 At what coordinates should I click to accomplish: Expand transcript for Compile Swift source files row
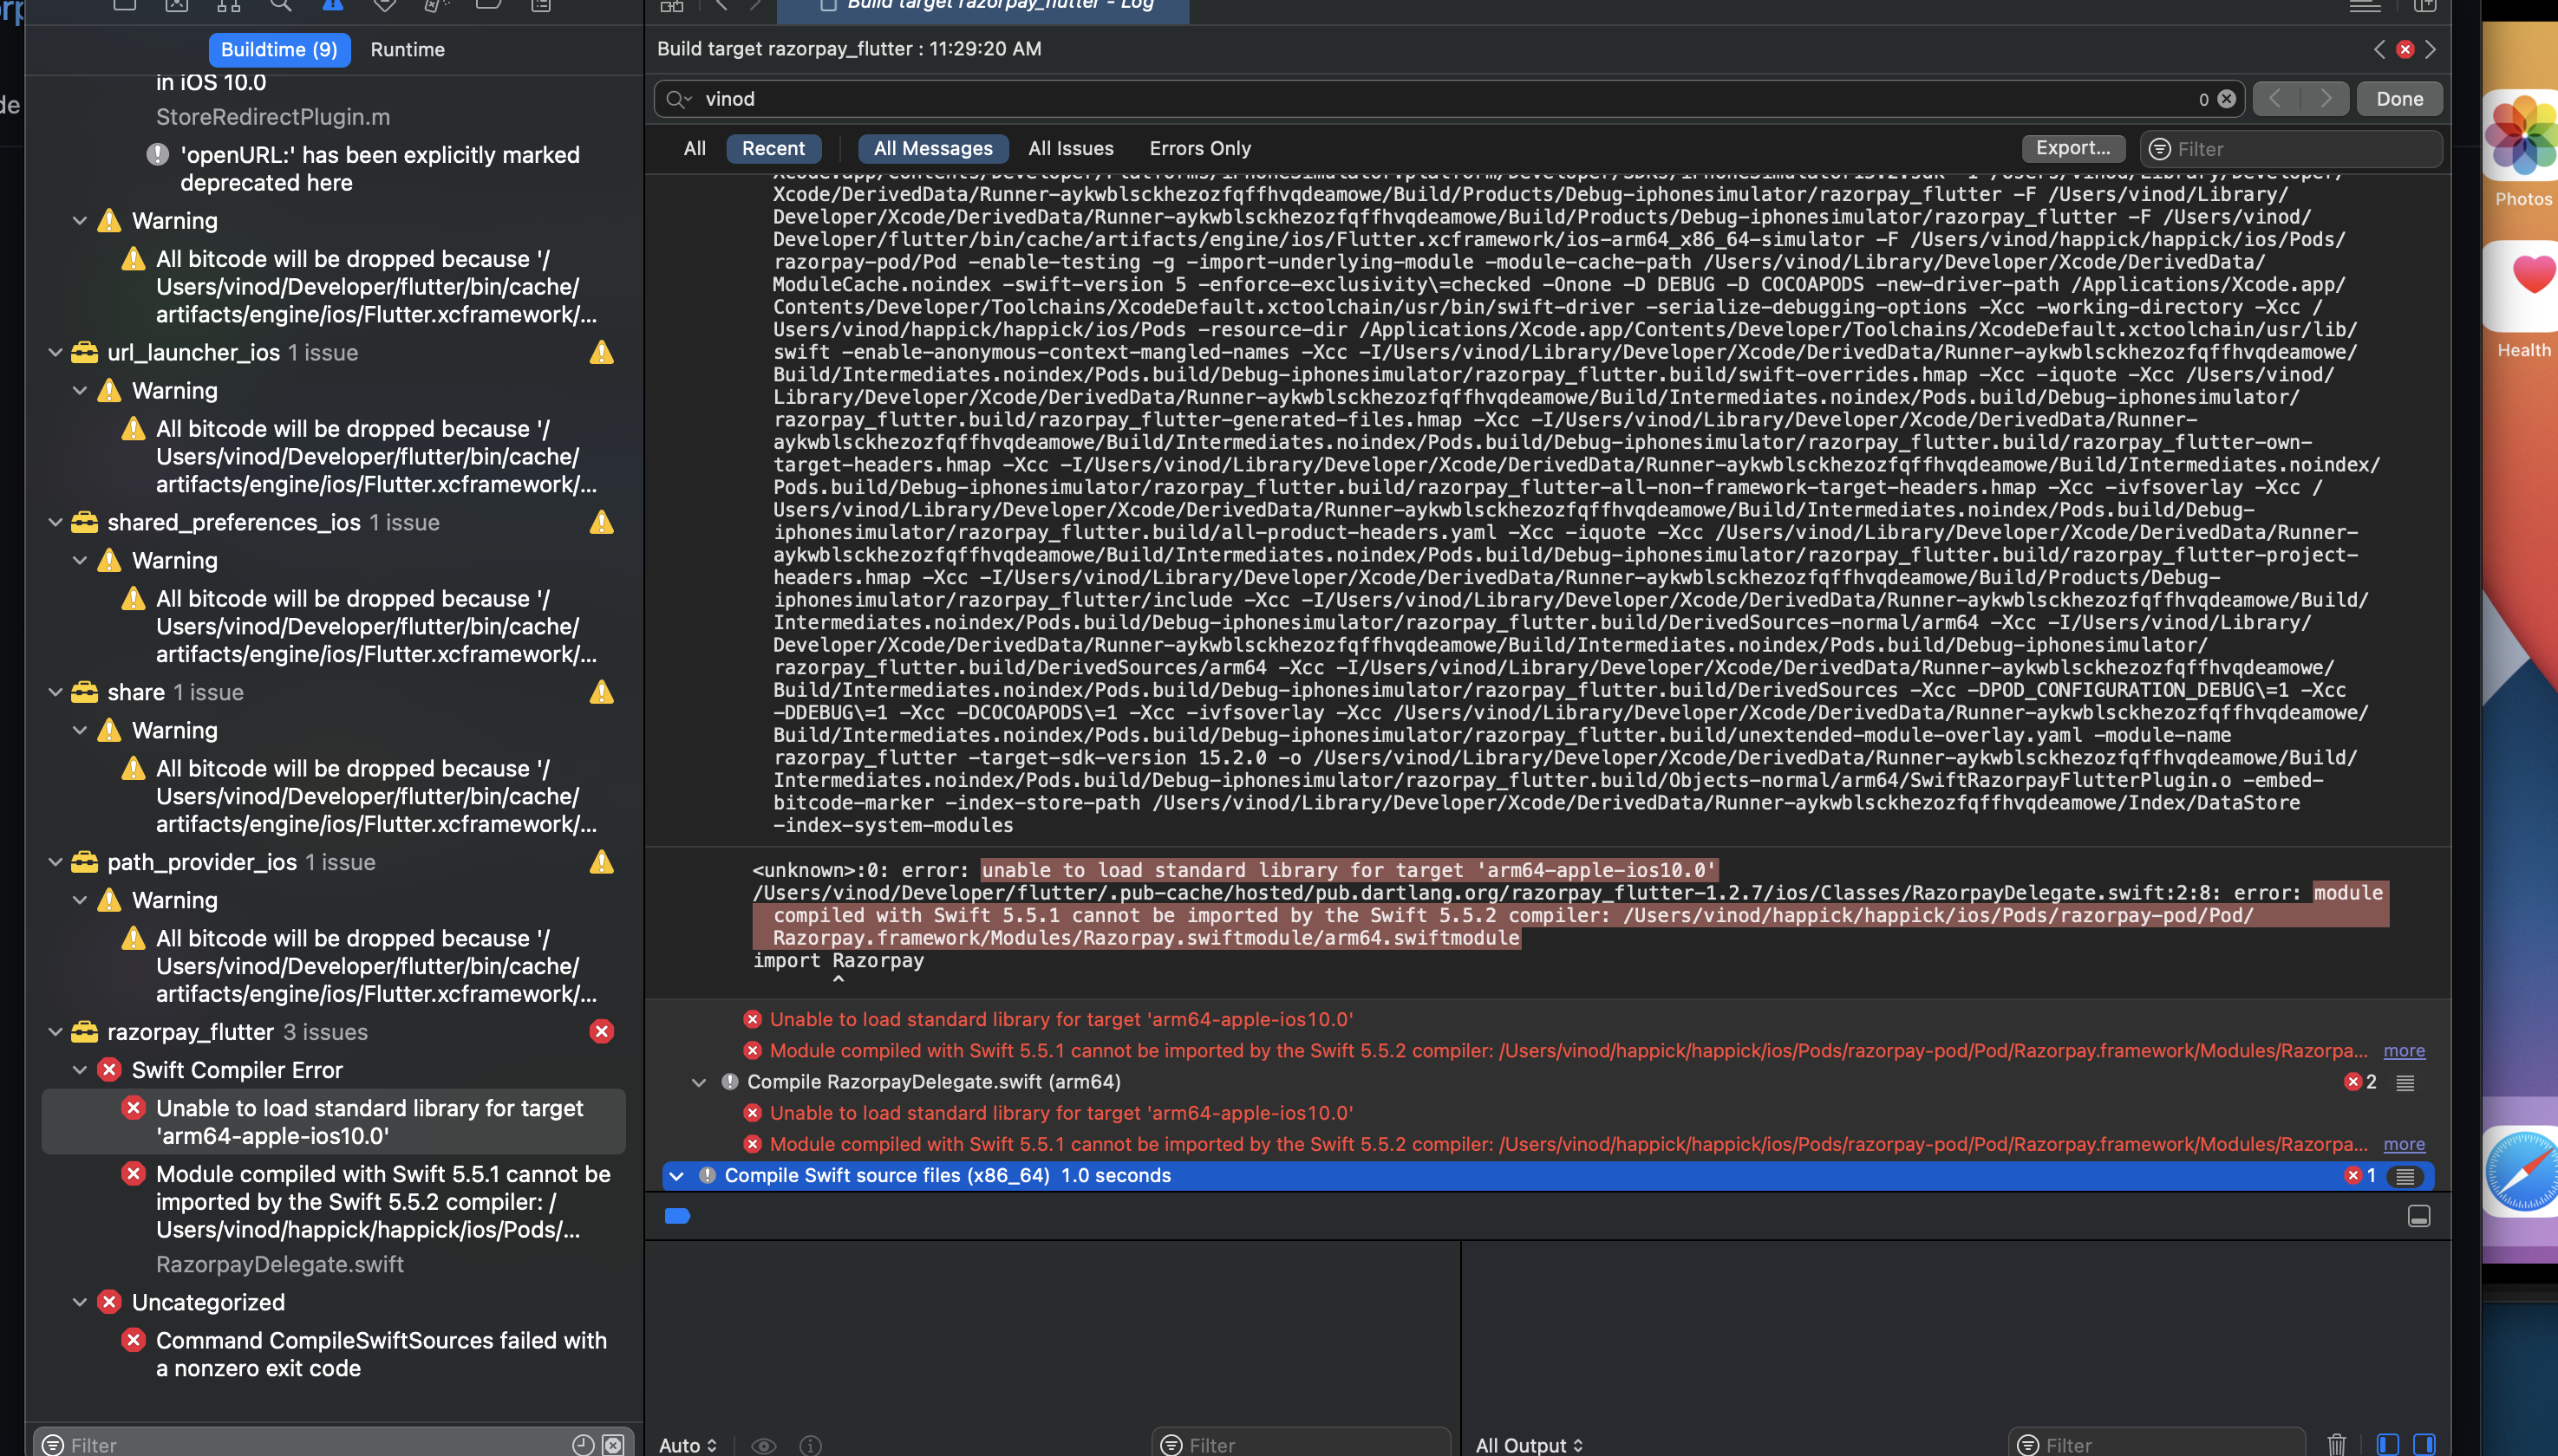click(x=2405, y=1176)
